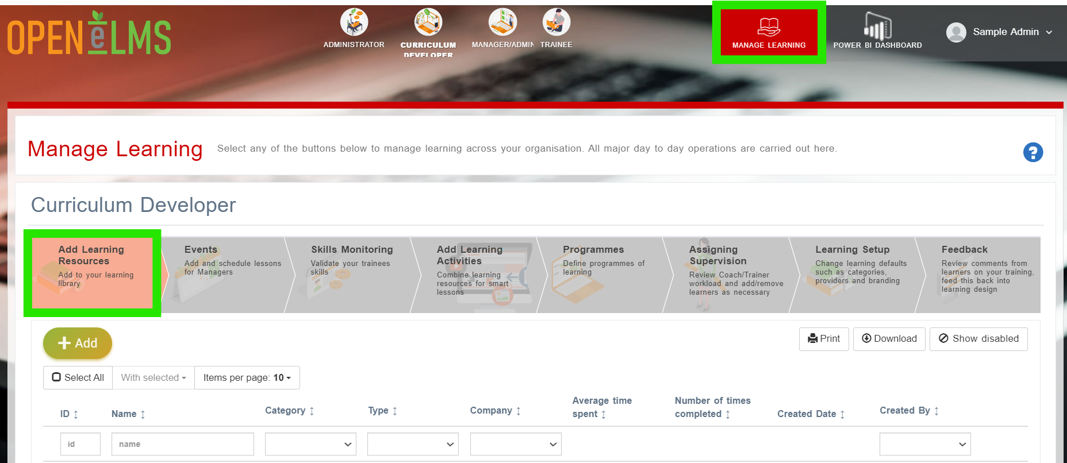Toggle Show disabled resources
The width and height of the screenshot is (1067, 463).
click(x=978, y=339)
